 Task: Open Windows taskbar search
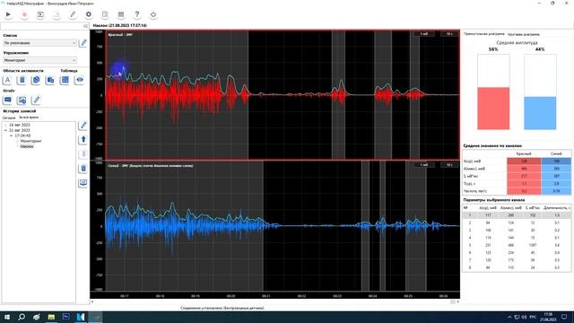pyautogui.click(x=22, y=317)
